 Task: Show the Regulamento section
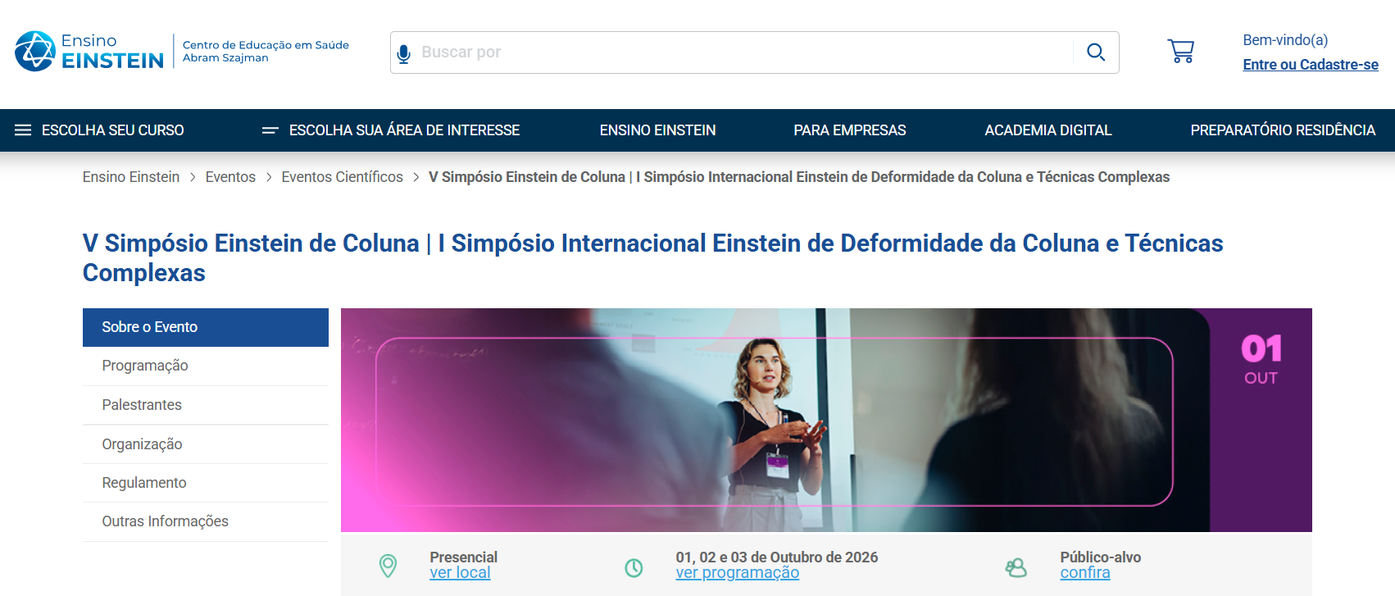click(144, 483)
